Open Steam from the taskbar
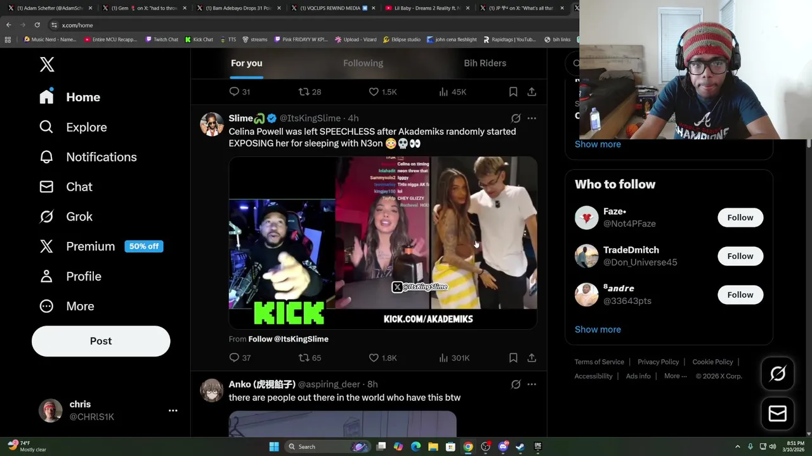The width and height of the screenshot is (812, 456). coord(520,446)
